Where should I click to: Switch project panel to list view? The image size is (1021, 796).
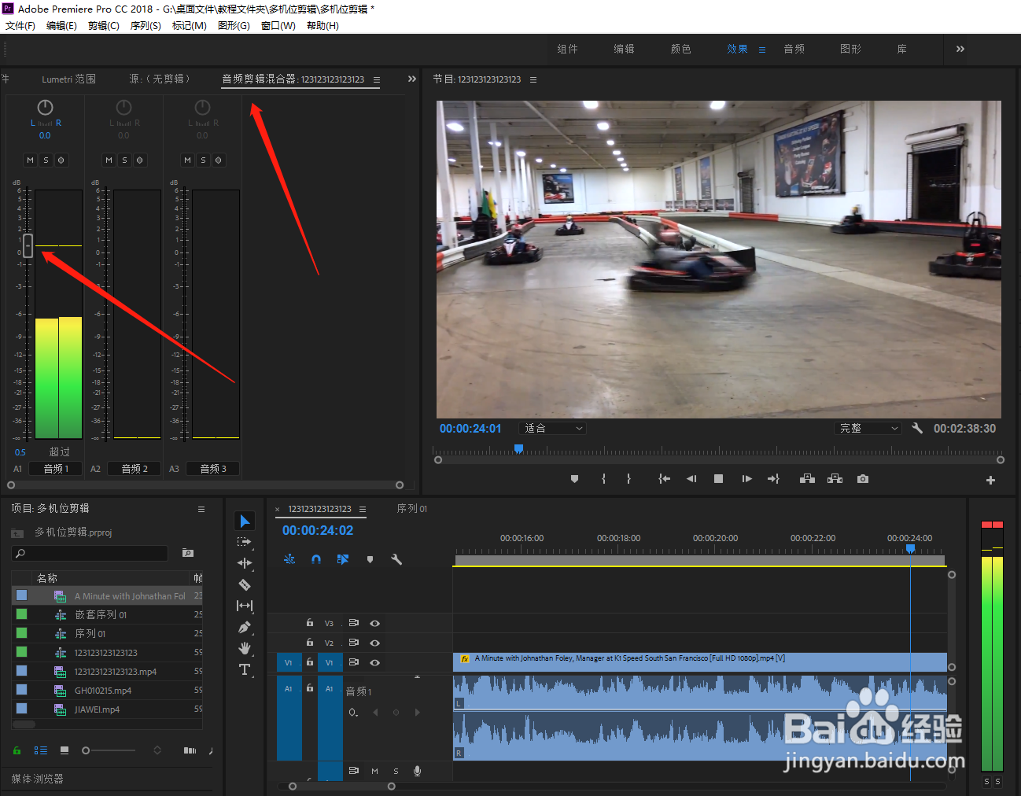(x=41, y=750)
